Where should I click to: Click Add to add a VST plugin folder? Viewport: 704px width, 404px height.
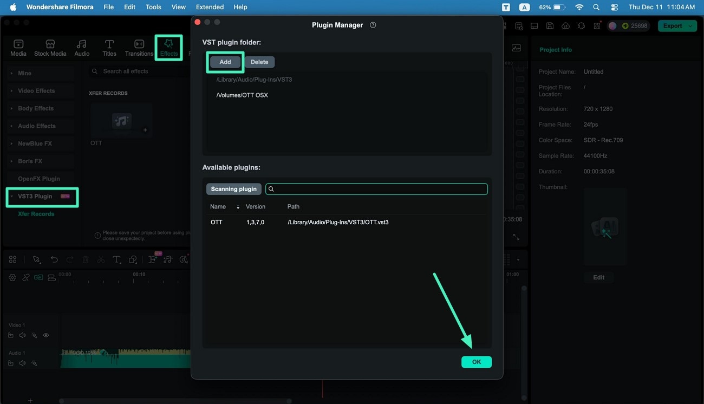click(225, 62)
